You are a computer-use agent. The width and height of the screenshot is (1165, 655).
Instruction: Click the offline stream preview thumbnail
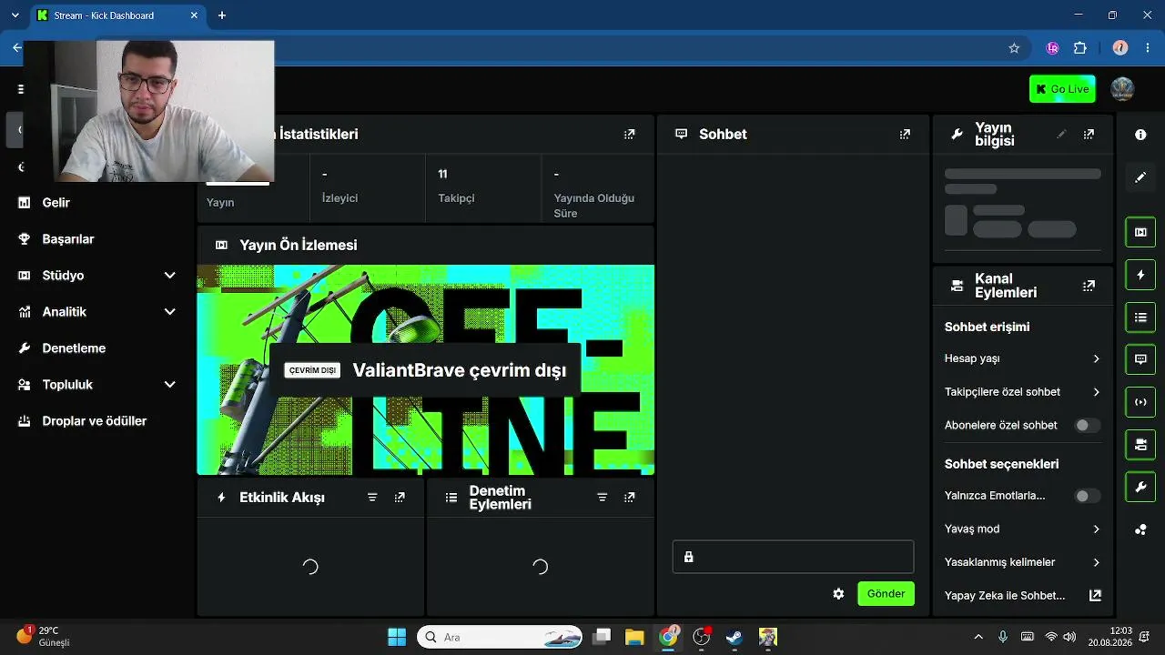426,370
